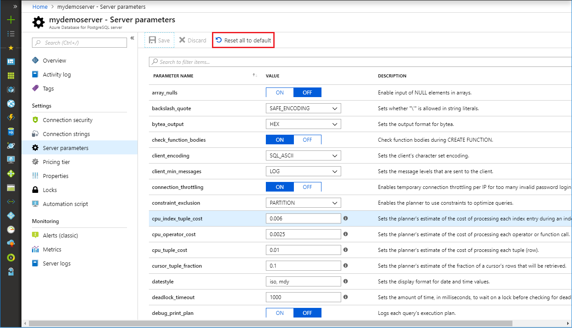Image resolution: width=572 pixels, height=328 pixels.
Task: Open bytea_output HEX dropdown
Action: pyautogui.click(x=303, y=124)
